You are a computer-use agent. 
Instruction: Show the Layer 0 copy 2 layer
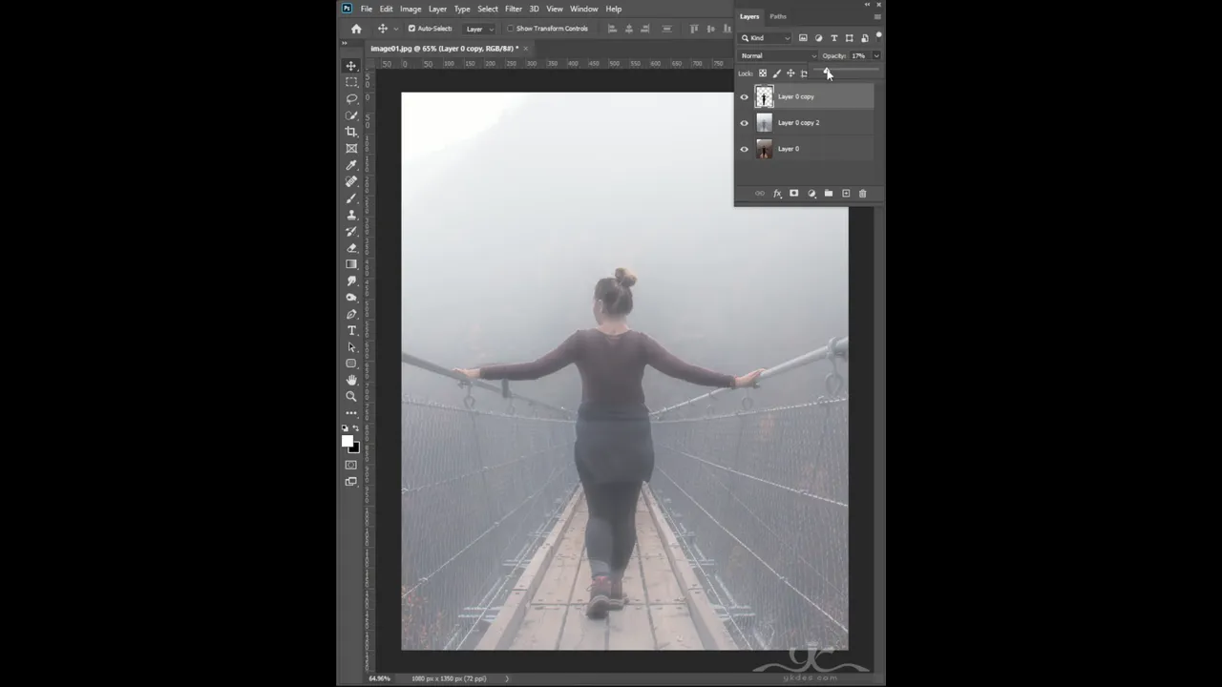pos(745,122)
